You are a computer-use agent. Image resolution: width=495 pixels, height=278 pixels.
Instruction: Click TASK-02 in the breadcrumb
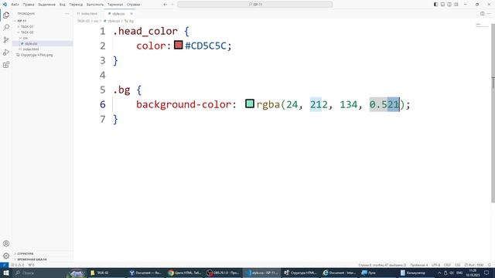[x=84, y=21]
